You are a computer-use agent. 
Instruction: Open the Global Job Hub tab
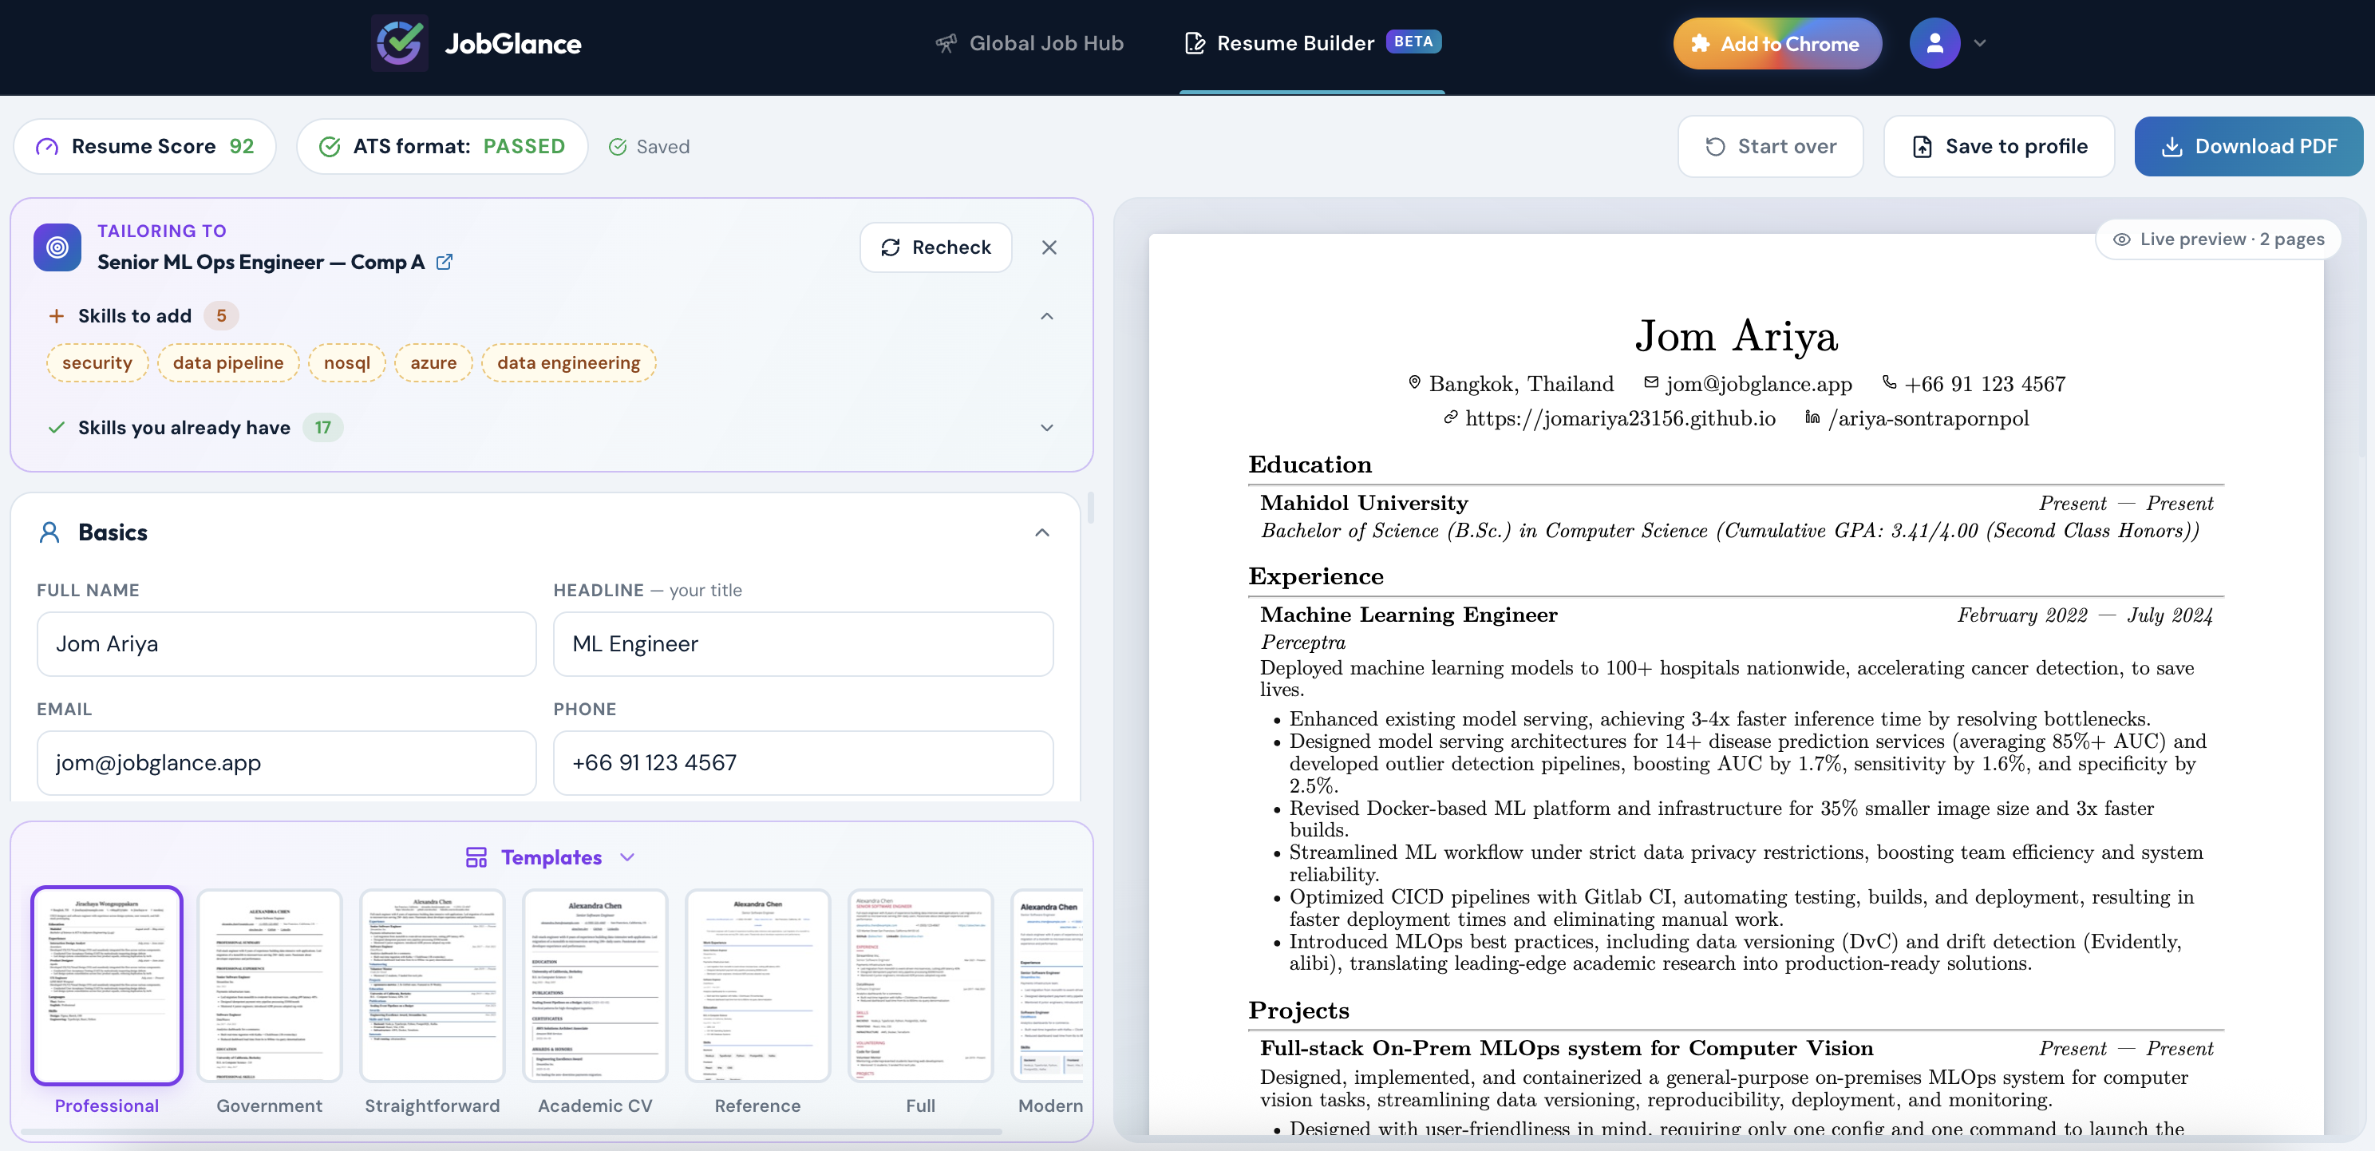point(1029,43)
